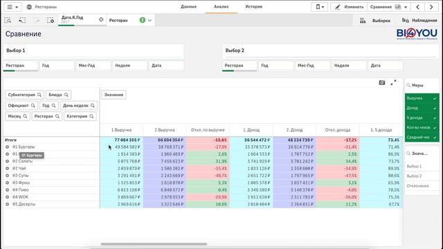Select Мес-Год filter under Выбор 1

(x=93, y=66)
